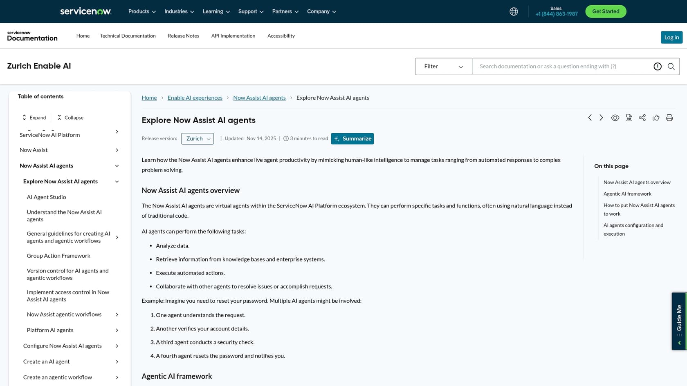Open the Enable AI experiences breadcrumb link
This screenshot has height=386, width=687.
point(195,97)
